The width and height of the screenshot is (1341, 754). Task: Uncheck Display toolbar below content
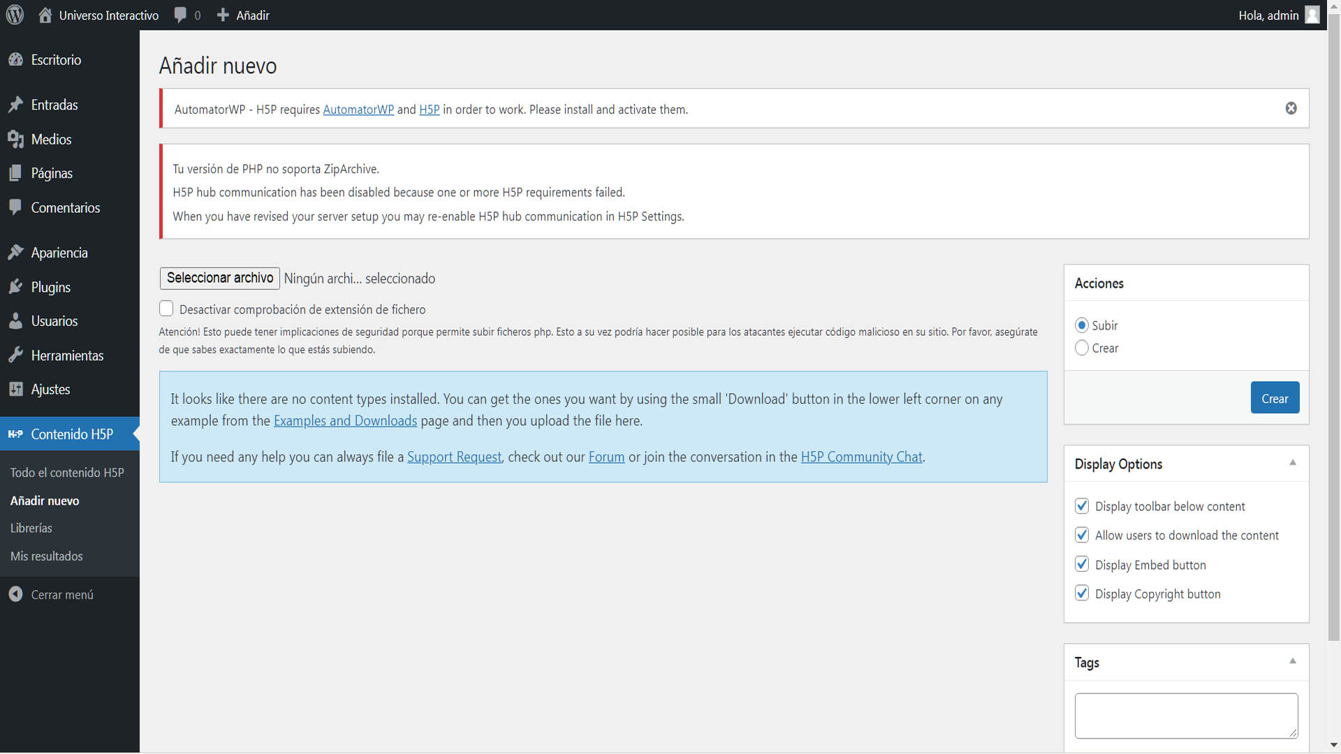1082,506
